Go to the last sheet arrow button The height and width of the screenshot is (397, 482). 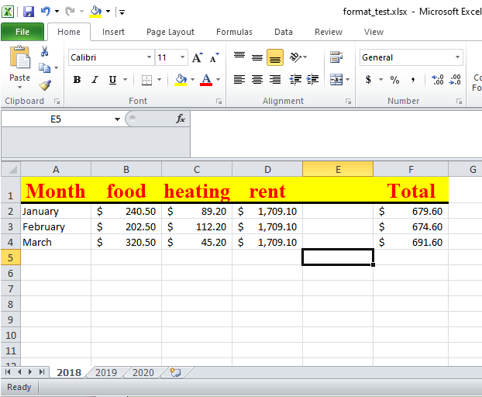pyautogui.click(x=42, y=372)
